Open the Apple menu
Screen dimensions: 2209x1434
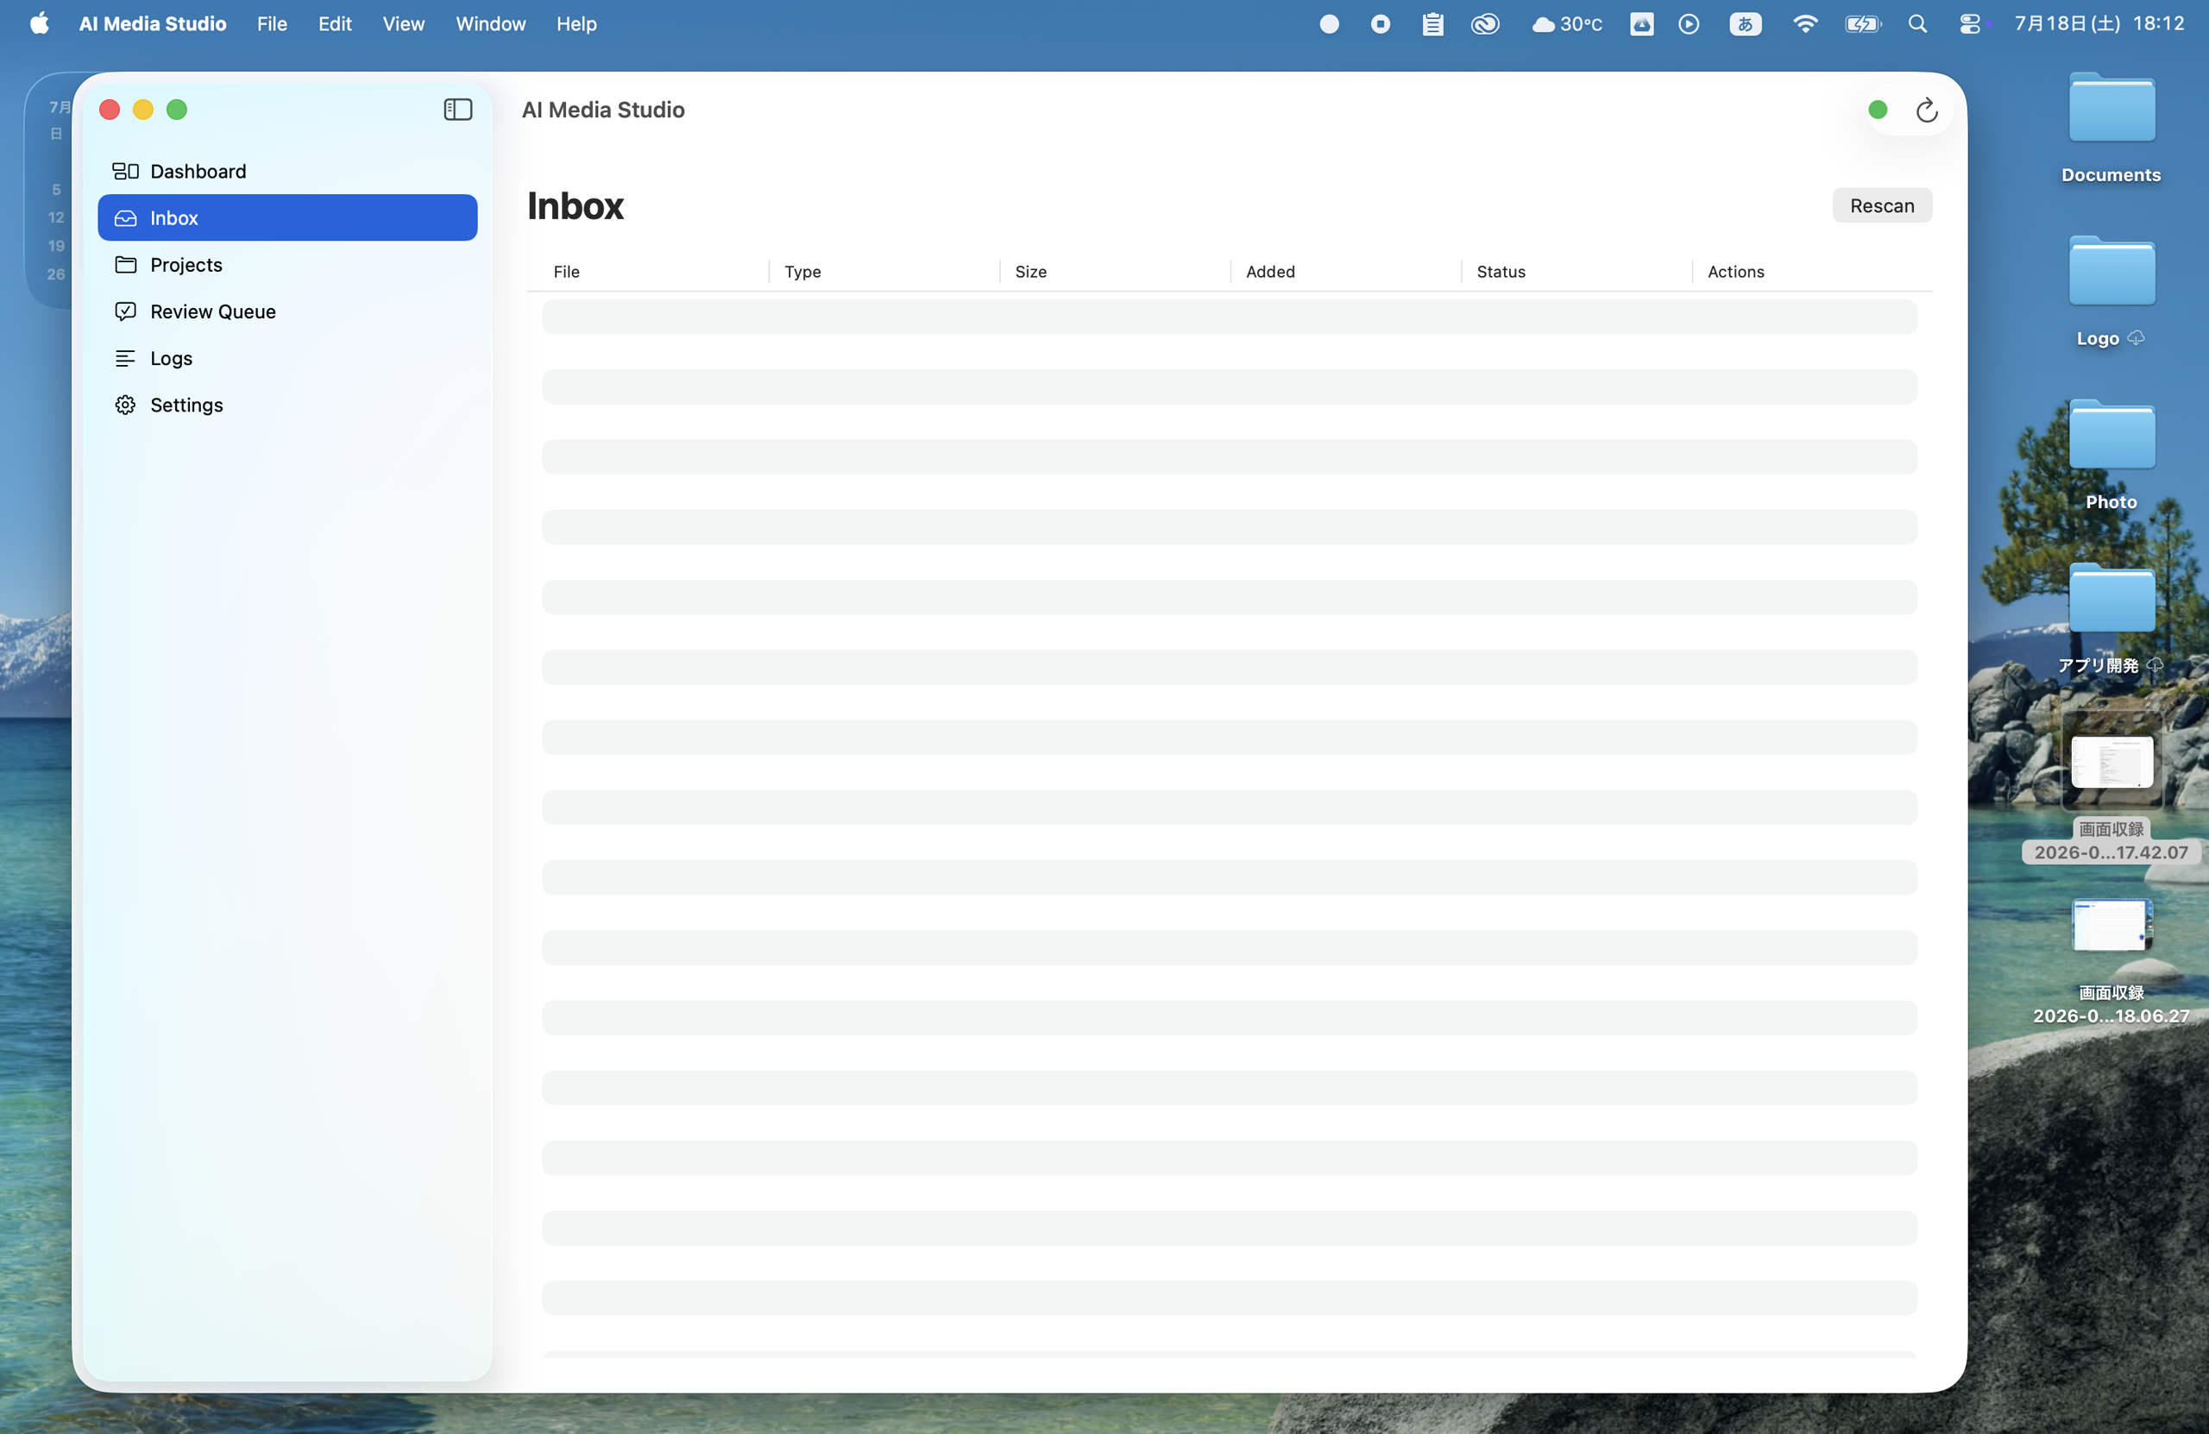39,23
